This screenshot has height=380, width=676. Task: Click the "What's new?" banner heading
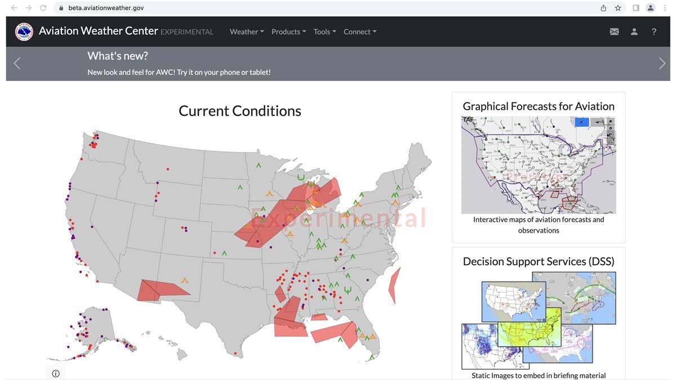[118, 56]
